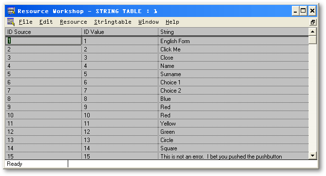Click the scrollbar down arrow
The width and height of the screenshot is (326, 176).
pos(312,156)
